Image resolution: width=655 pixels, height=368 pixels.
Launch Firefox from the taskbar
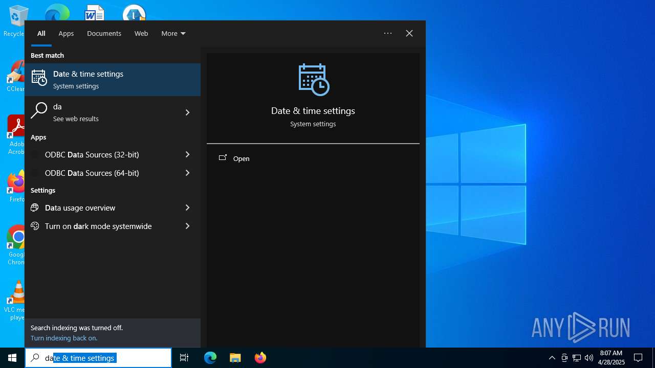[x=260, y=358]
